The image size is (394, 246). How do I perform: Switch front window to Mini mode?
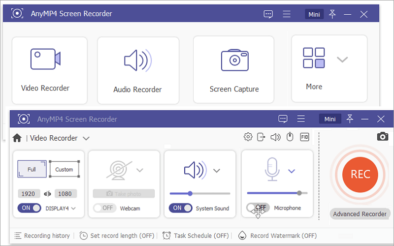tap(330, 119)
